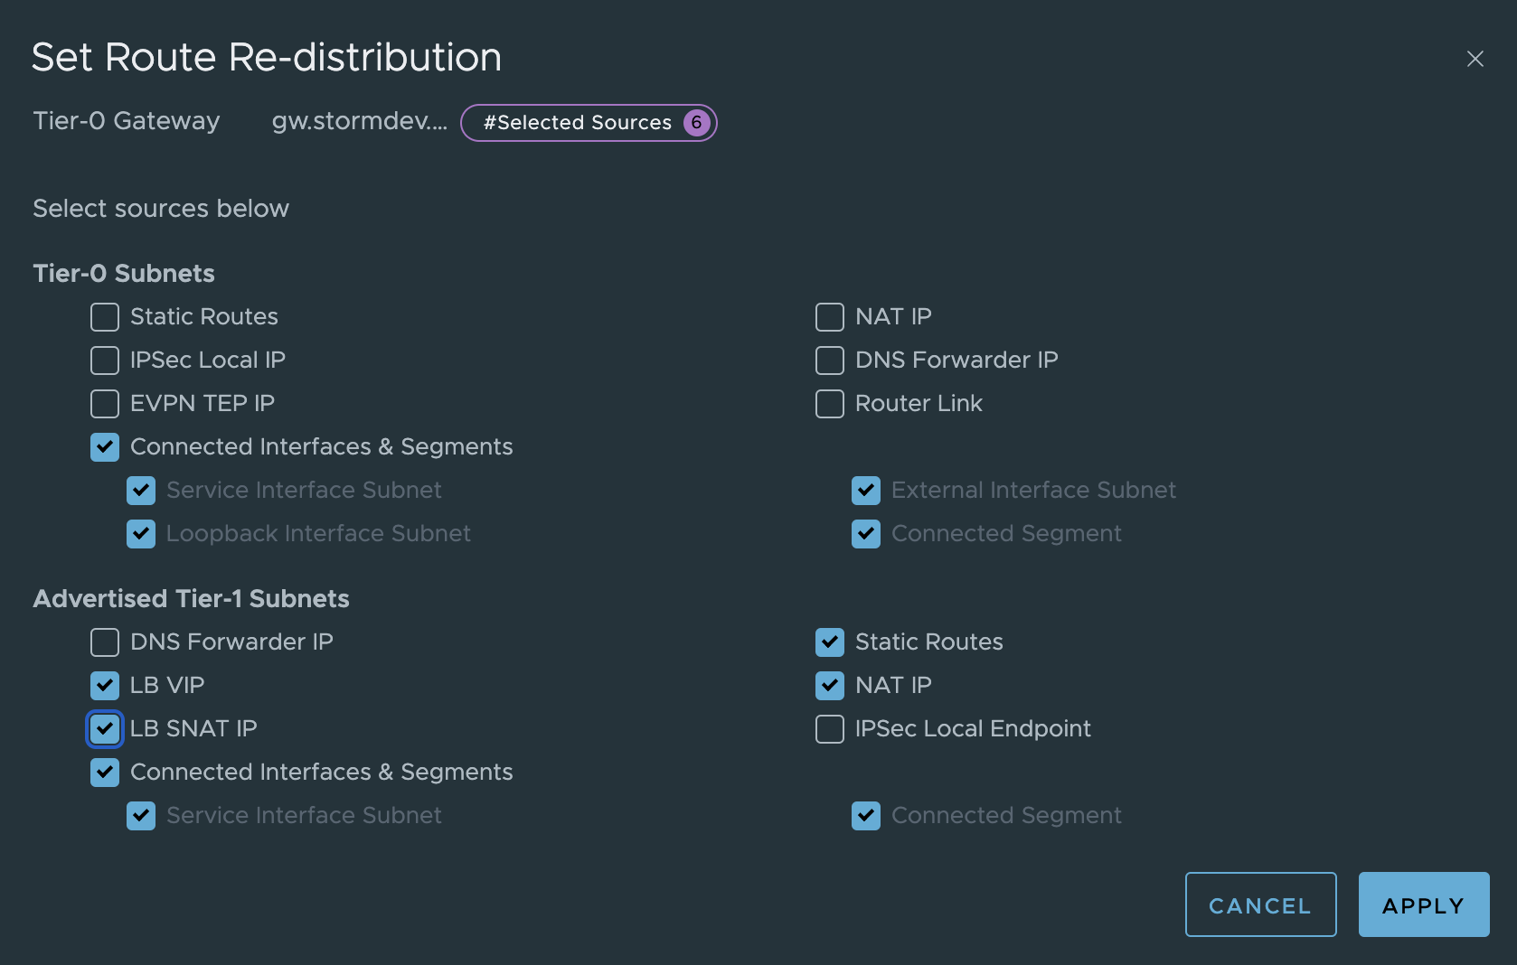Tick the EVPN TEP IP checkbox

pyautogui.click(x=105, y=404)
